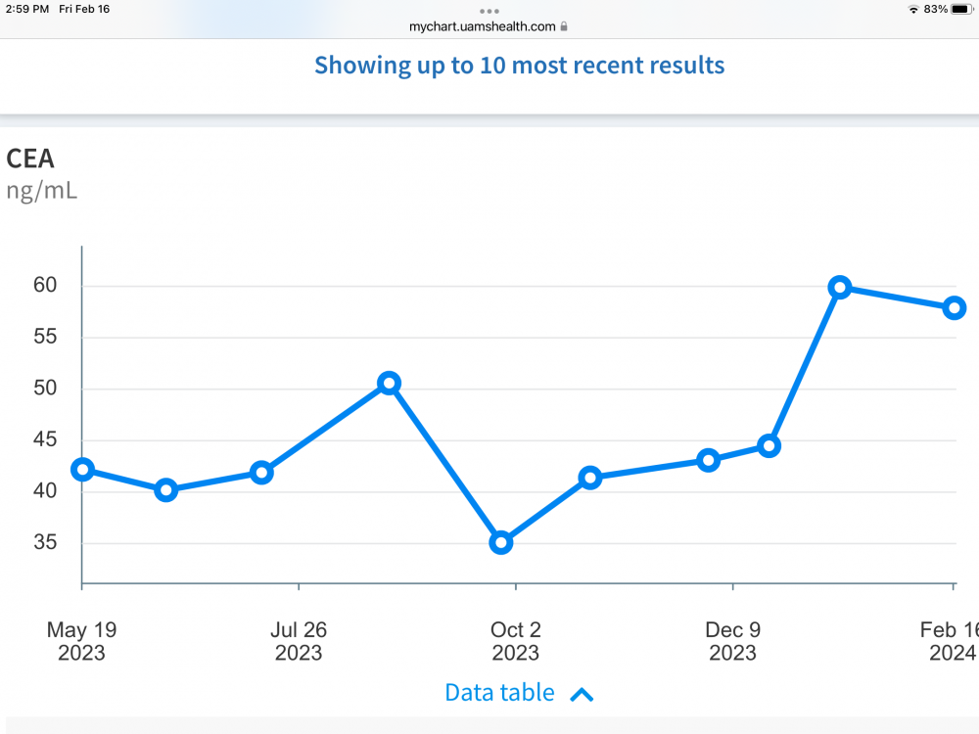Select the first data point at May 19
Viewport: 979px width, 734px height.
(x=83, y=470)
